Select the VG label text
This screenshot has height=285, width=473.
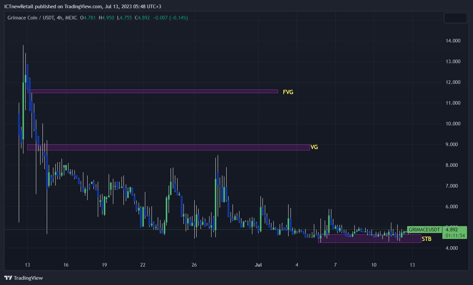tap(314, 147)
